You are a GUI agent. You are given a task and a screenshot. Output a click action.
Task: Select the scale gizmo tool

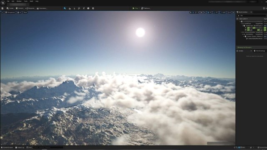click(x=199, y=12)
